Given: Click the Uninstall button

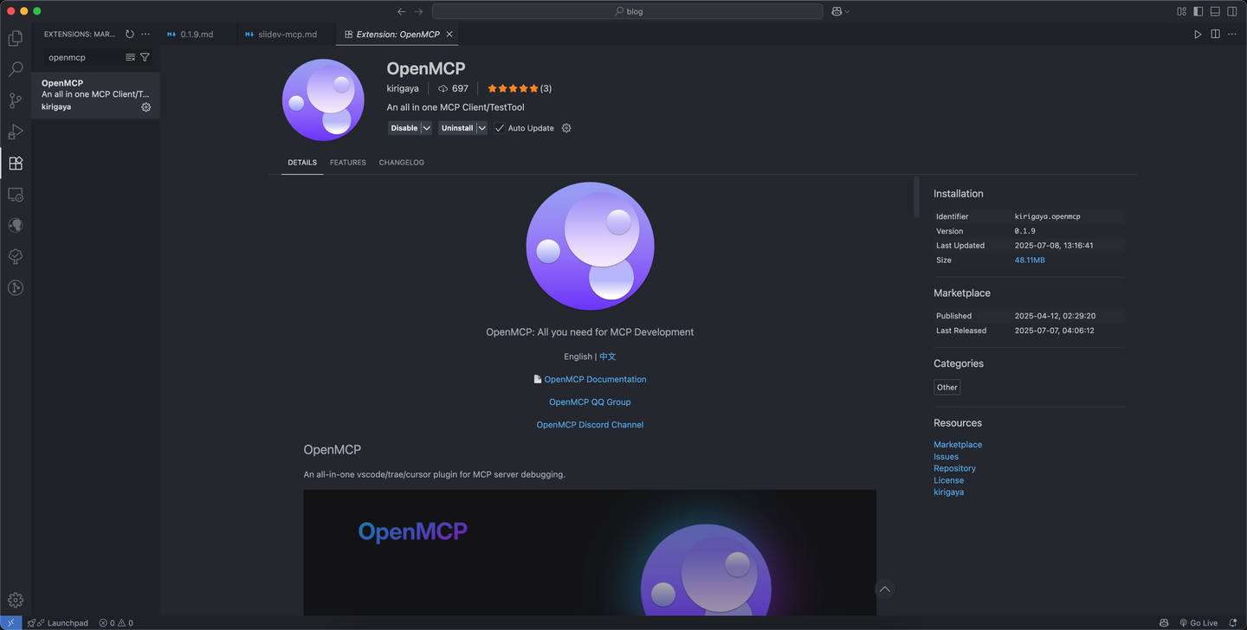Looking at the screenshot, I should [457, 128].
